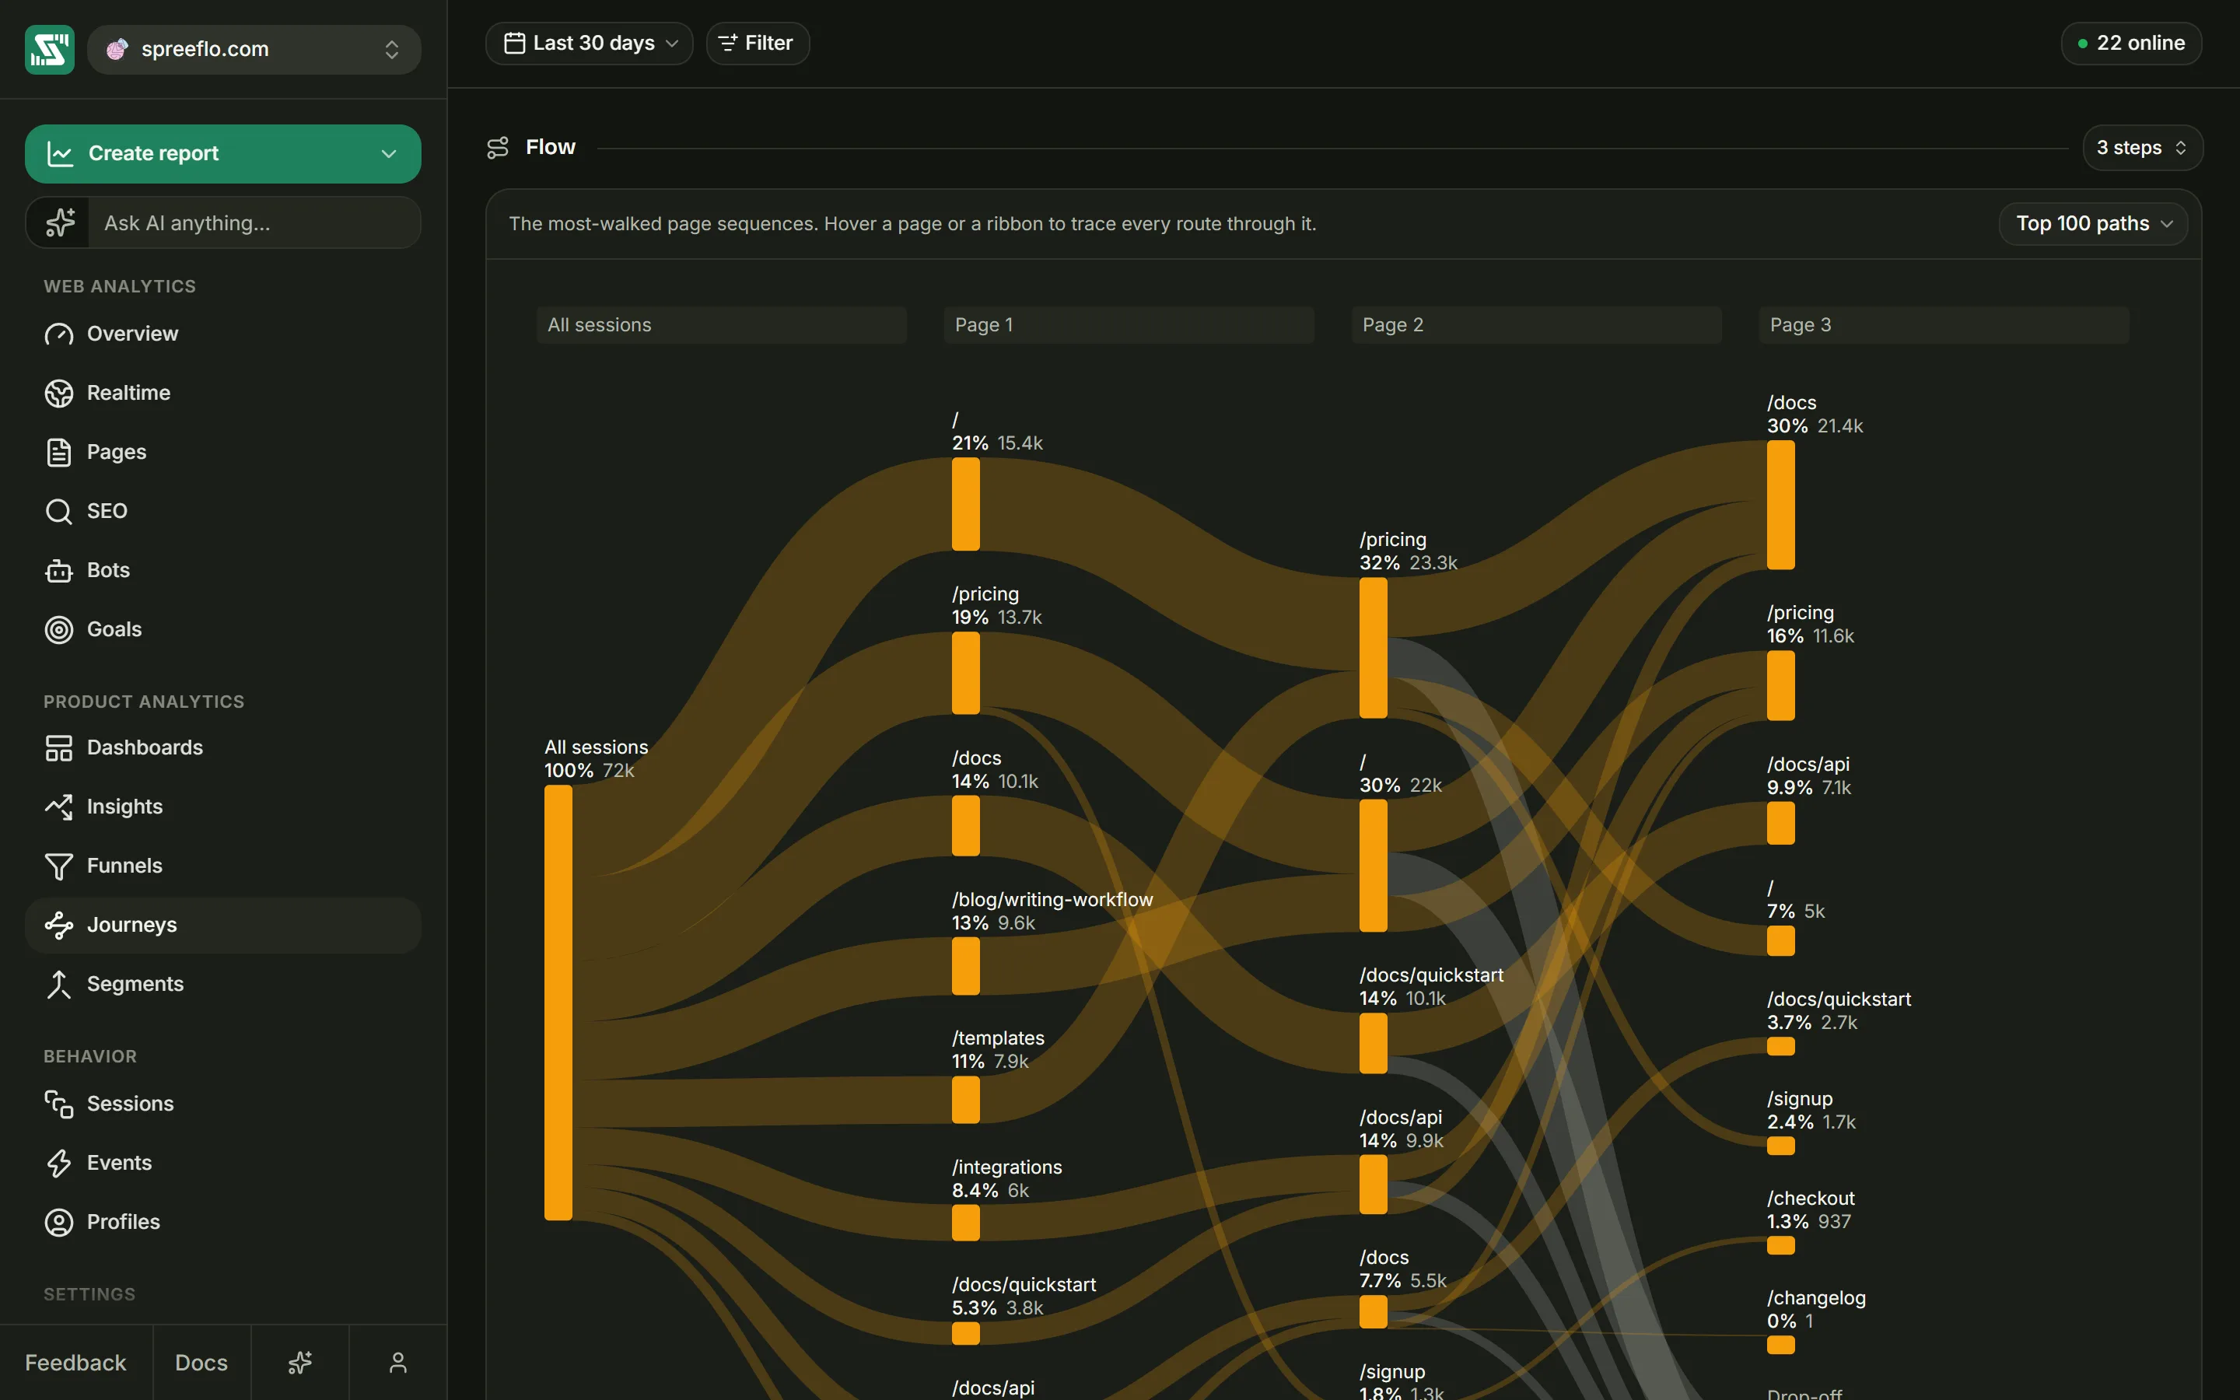Image resolution: width=2240 pixels, height=1400 pixels.
Task: Click the Insights chart icon
Action: (58, 807)
